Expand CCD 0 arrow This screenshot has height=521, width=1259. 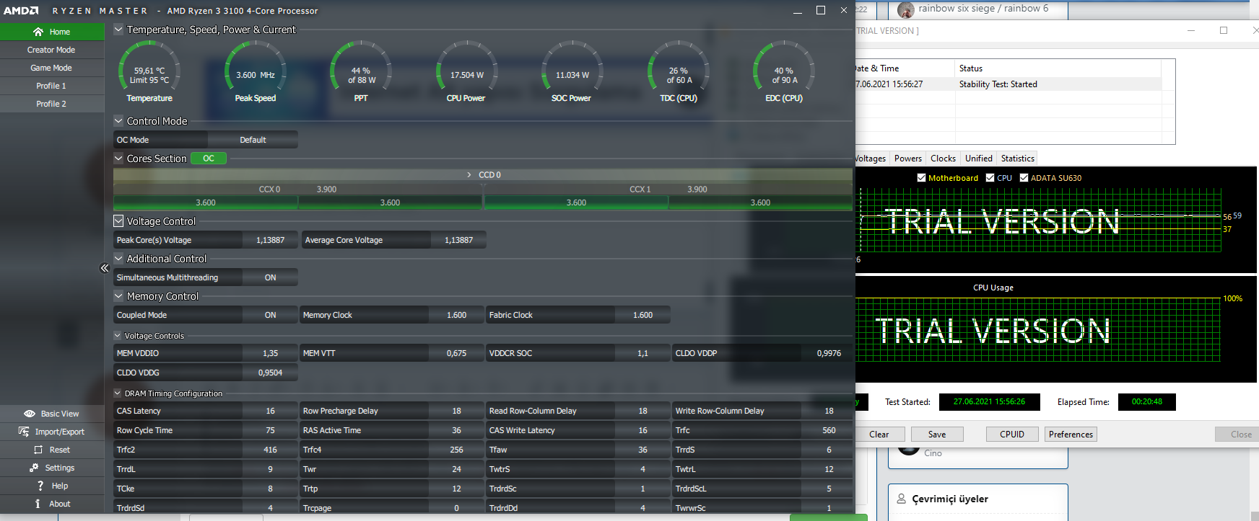coord(469,175)
